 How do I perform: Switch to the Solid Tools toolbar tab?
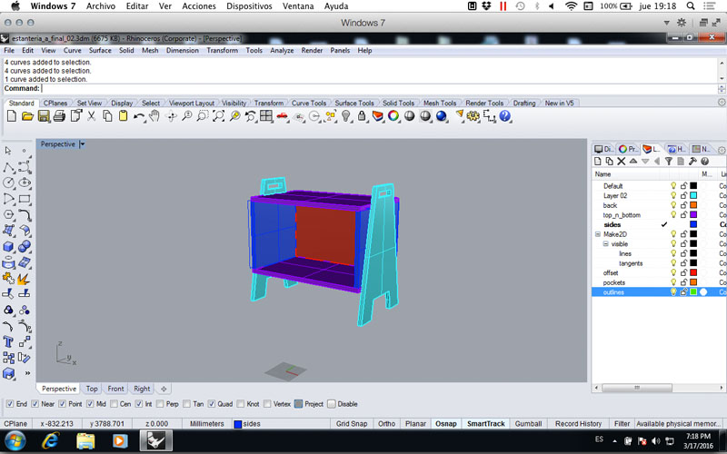[x=398, y=104]
